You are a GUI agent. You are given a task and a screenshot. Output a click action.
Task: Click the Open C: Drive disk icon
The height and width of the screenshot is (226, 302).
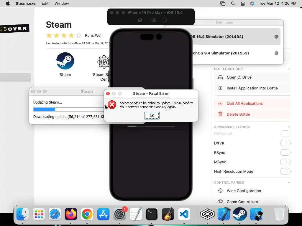(220, 77)
